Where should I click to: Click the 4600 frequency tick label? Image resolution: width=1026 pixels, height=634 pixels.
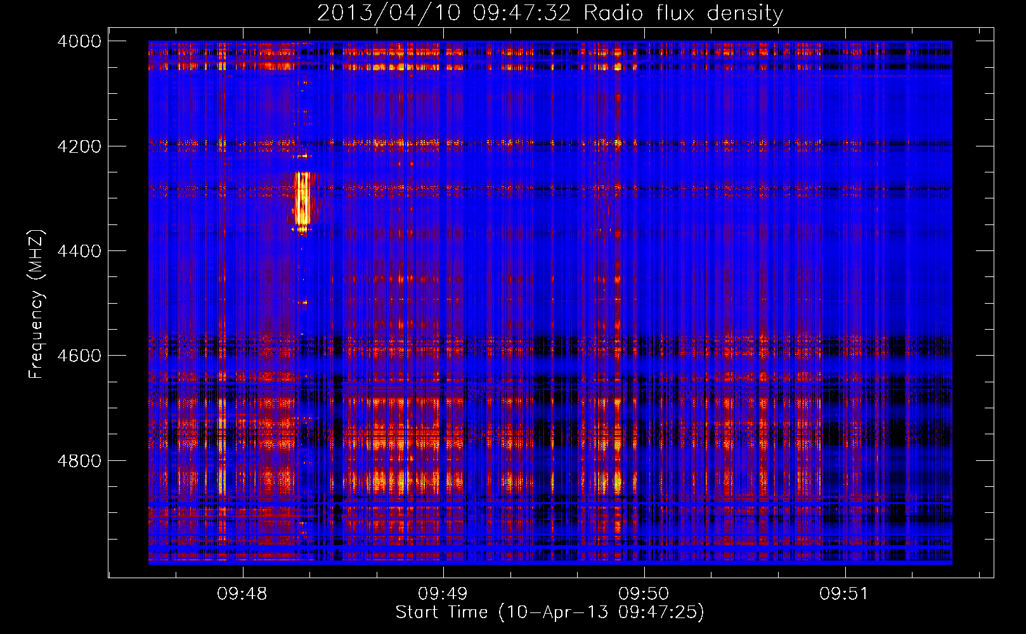(79, 356)
